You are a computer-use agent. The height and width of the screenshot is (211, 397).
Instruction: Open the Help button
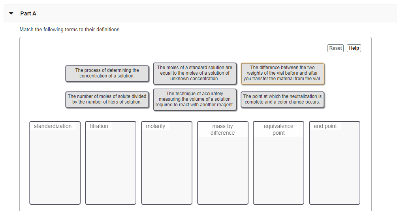(354, 48)
